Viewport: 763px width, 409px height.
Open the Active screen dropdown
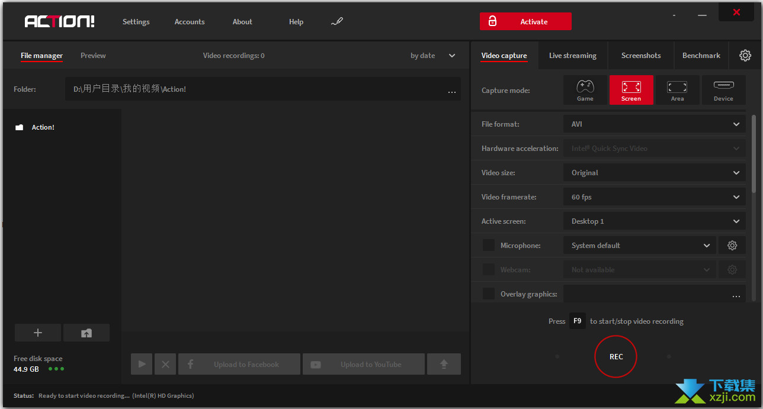tap(654, 221)
